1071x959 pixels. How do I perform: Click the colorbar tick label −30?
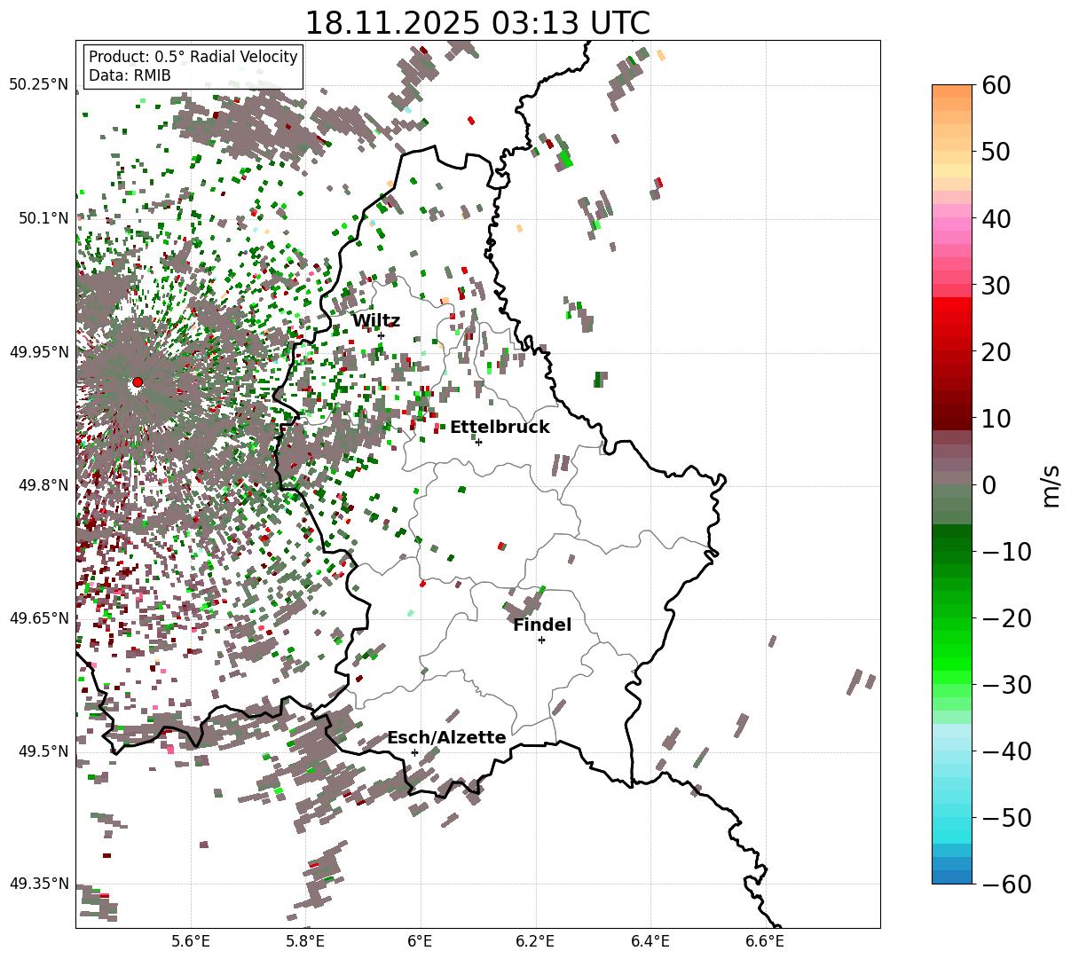point(1006,685)
